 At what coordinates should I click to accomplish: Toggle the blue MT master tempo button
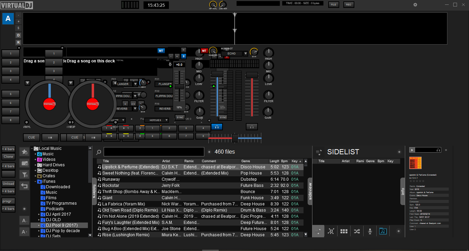161,51
